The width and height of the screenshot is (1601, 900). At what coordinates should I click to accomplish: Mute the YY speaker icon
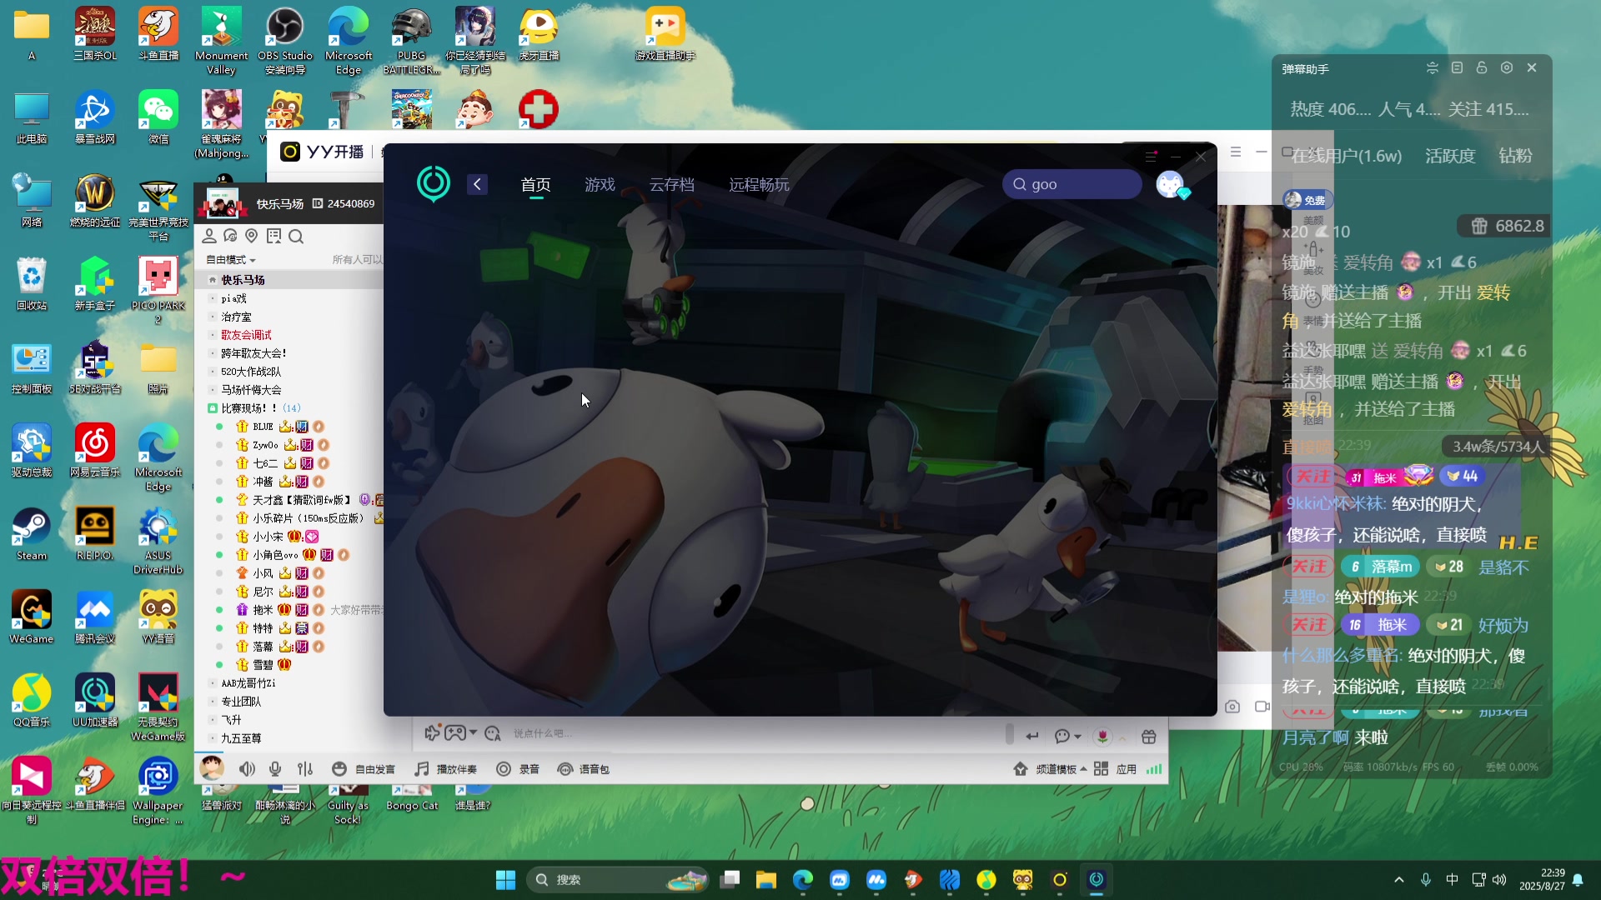(x=248, y=769)
